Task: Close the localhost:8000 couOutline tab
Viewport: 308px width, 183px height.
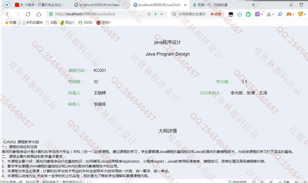Action: 185,5
